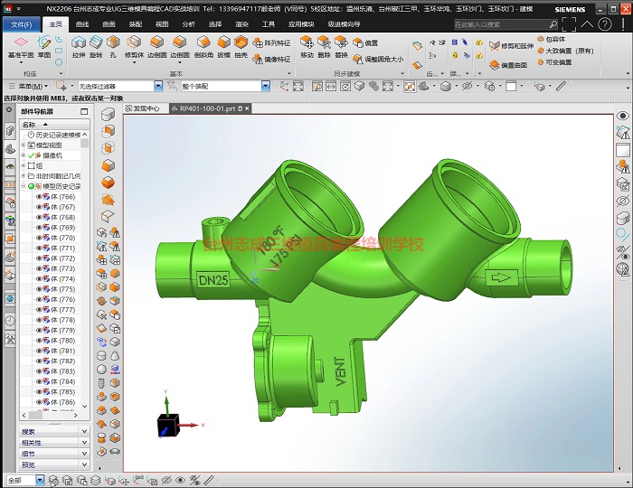Toggle visibility of 体 (774)
Viewport: 633px width, 488px height.
[39, 278]
